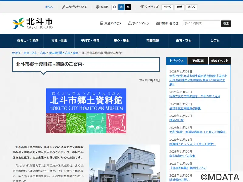This screenshot has width=243, height=182.
Task: Set text size to 小さく
Action: [167, 7]
